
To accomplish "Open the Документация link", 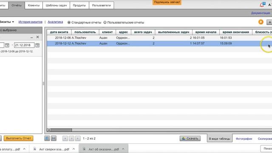I will [x=261, y=13].
